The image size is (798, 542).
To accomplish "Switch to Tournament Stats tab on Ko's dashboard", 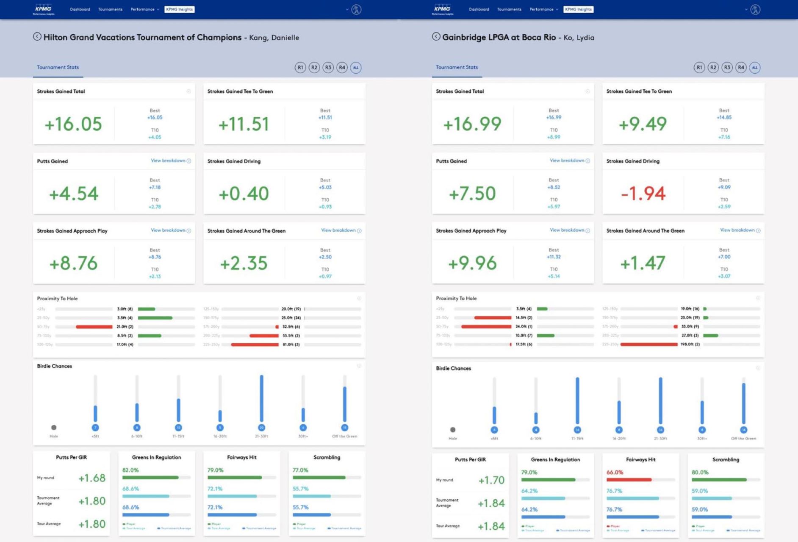I will pyautogui.click(x=457, y=67).
